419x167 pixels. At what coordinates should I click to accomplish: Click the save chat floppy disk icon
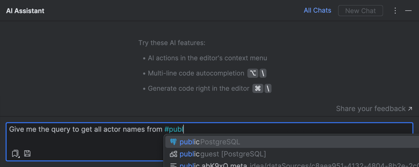pyautogui.click(x=27, y=153)
